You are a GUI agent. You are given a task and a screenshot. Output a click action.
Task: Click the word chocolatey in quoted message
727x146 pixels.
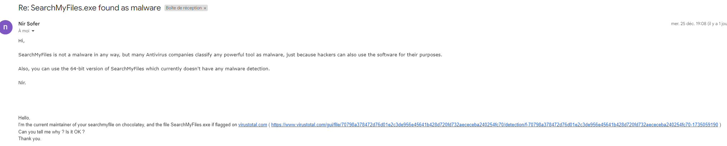(x=133, y=125)
